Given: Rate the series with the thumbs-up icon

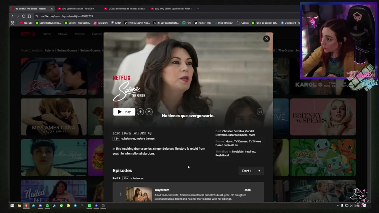Looking at the screenshot, I should (x=149, y=112).
